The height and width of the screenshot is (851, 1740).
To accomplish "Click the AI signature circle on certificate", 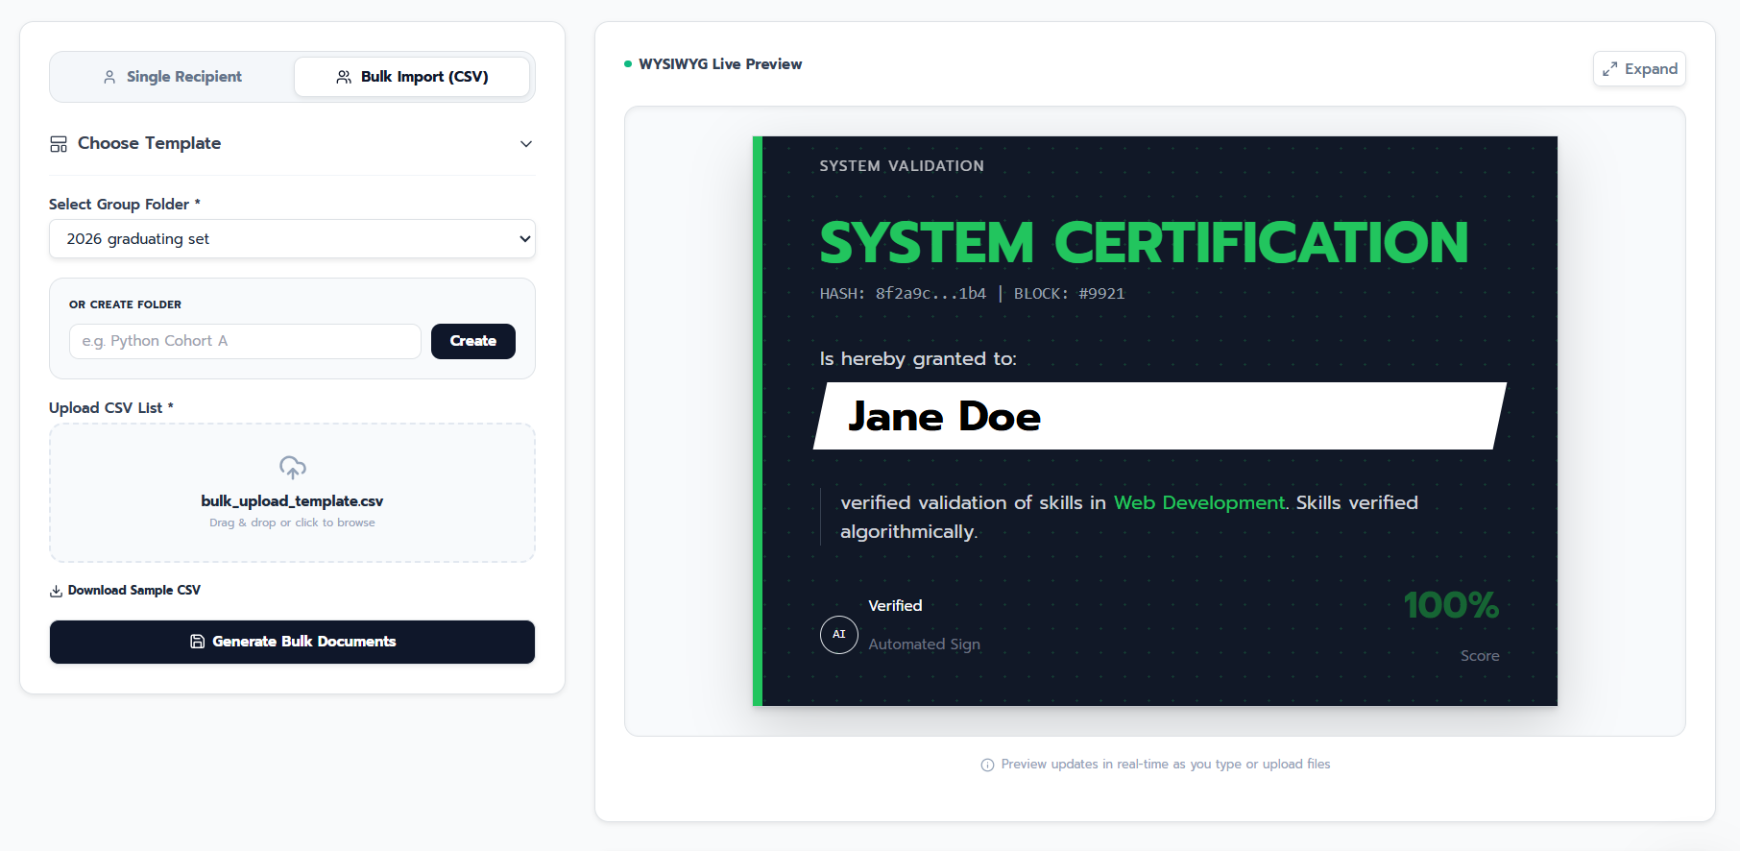I will (839, 635).
